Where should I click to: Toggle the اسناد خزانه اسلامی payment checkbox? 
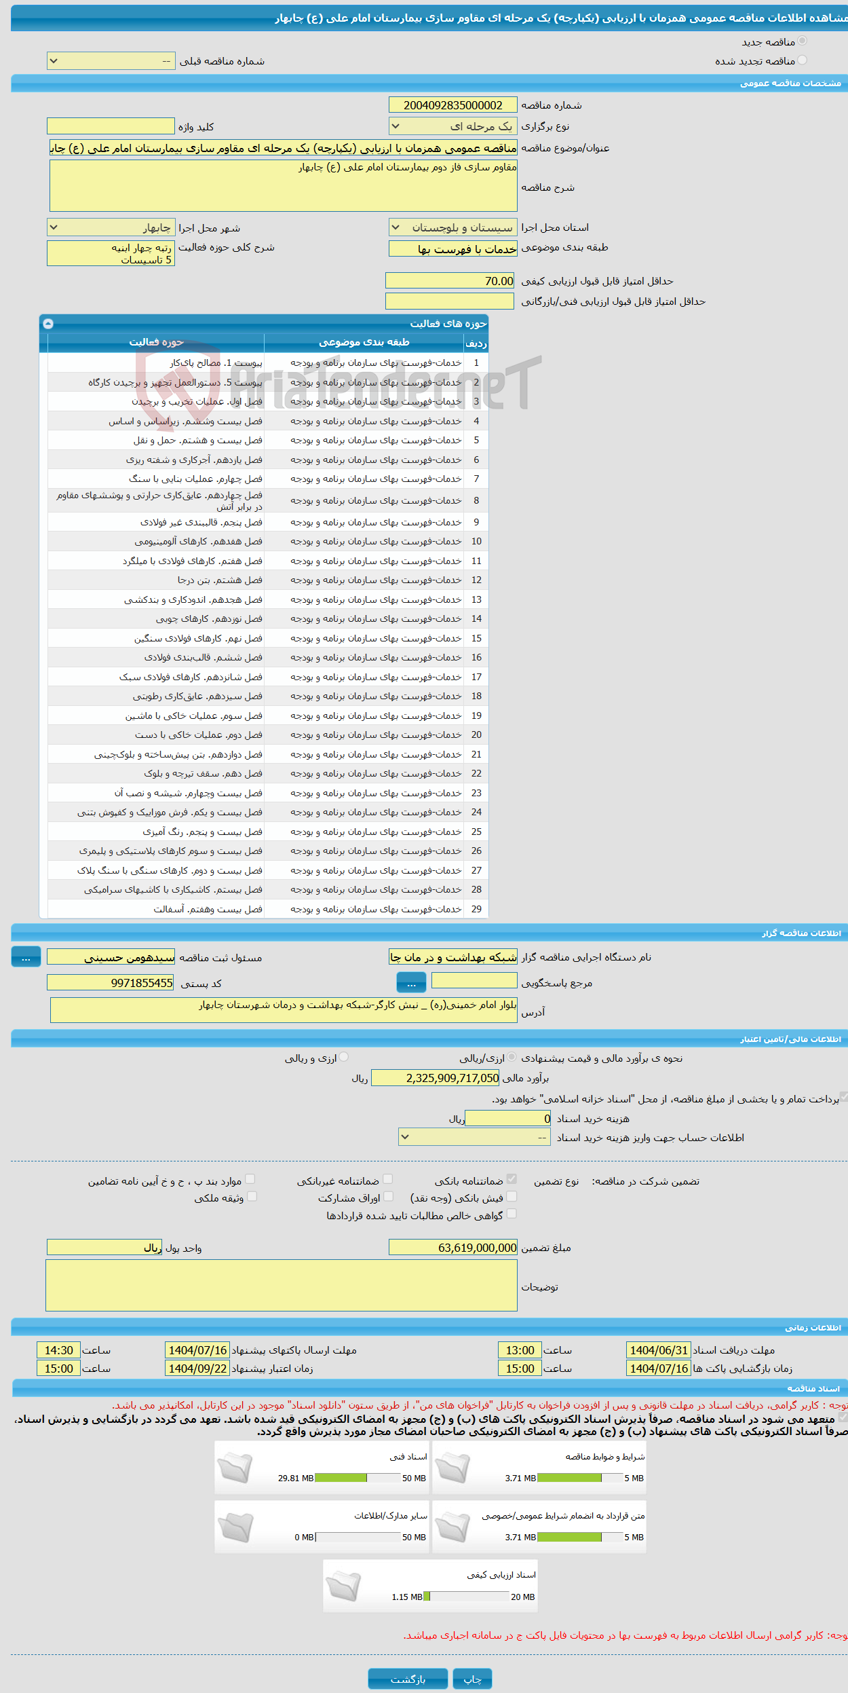843,1097
